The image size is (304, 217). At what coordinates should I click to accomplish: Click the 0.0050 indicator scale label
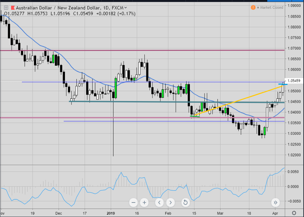click(x=293, y=172)
